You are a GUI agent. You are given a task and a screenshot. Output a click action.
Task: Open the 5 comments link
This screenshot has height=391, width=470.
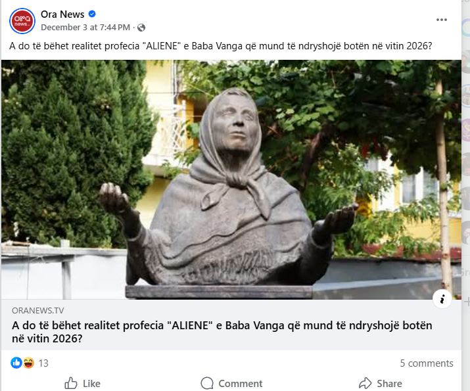tap(427, 363)
